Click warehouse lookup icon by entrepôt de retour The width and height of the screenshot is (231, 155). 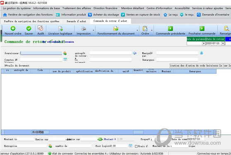[135, 53]
